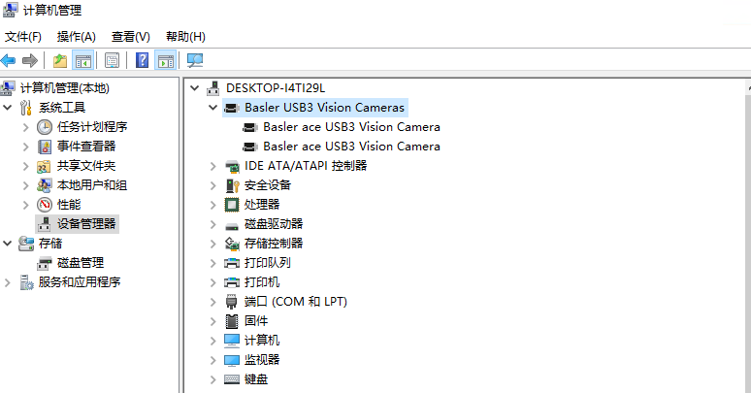This screenshot has width=751, height=393.
Task: Select the first Basler ace USB3 Vision Camera
Action: [351, 127]
